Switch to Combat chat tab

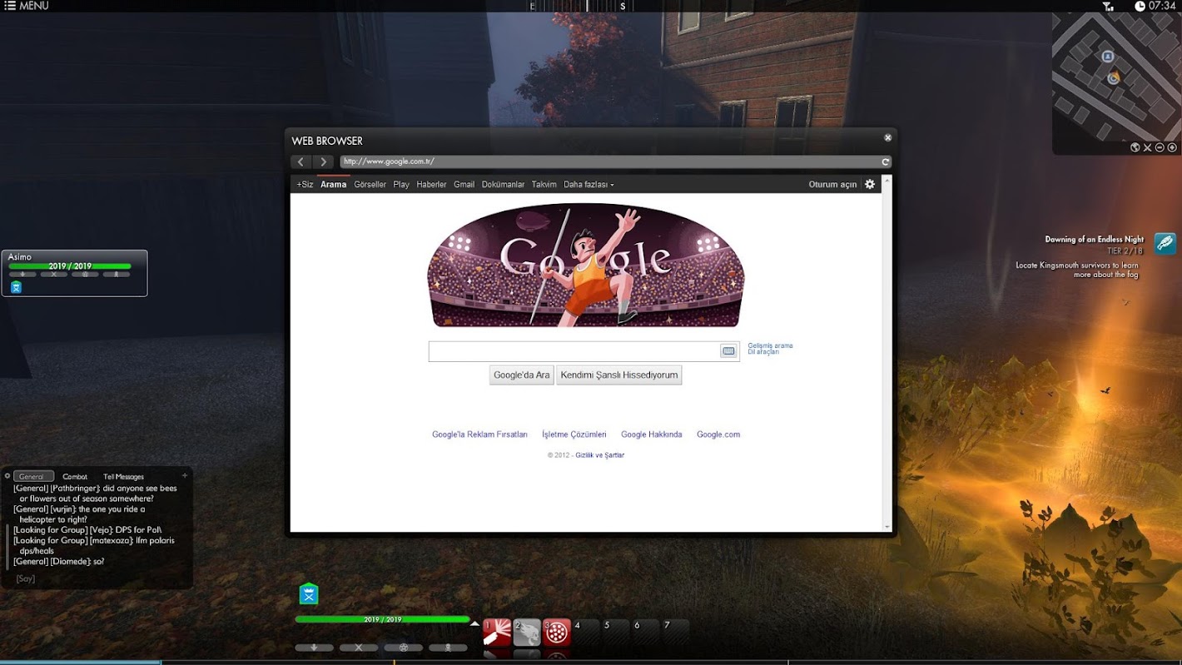point(75,477)
